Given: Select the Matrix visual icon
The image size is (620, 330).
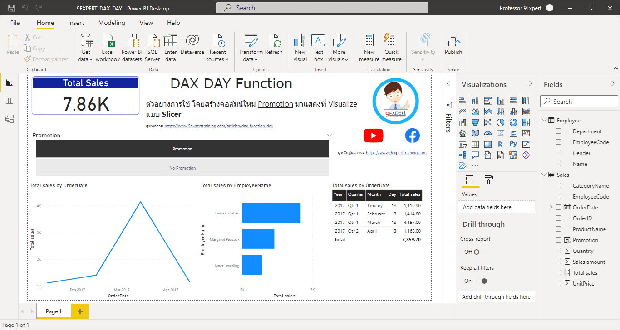Looking at the screenshot, I should click(x=487, y=144).
